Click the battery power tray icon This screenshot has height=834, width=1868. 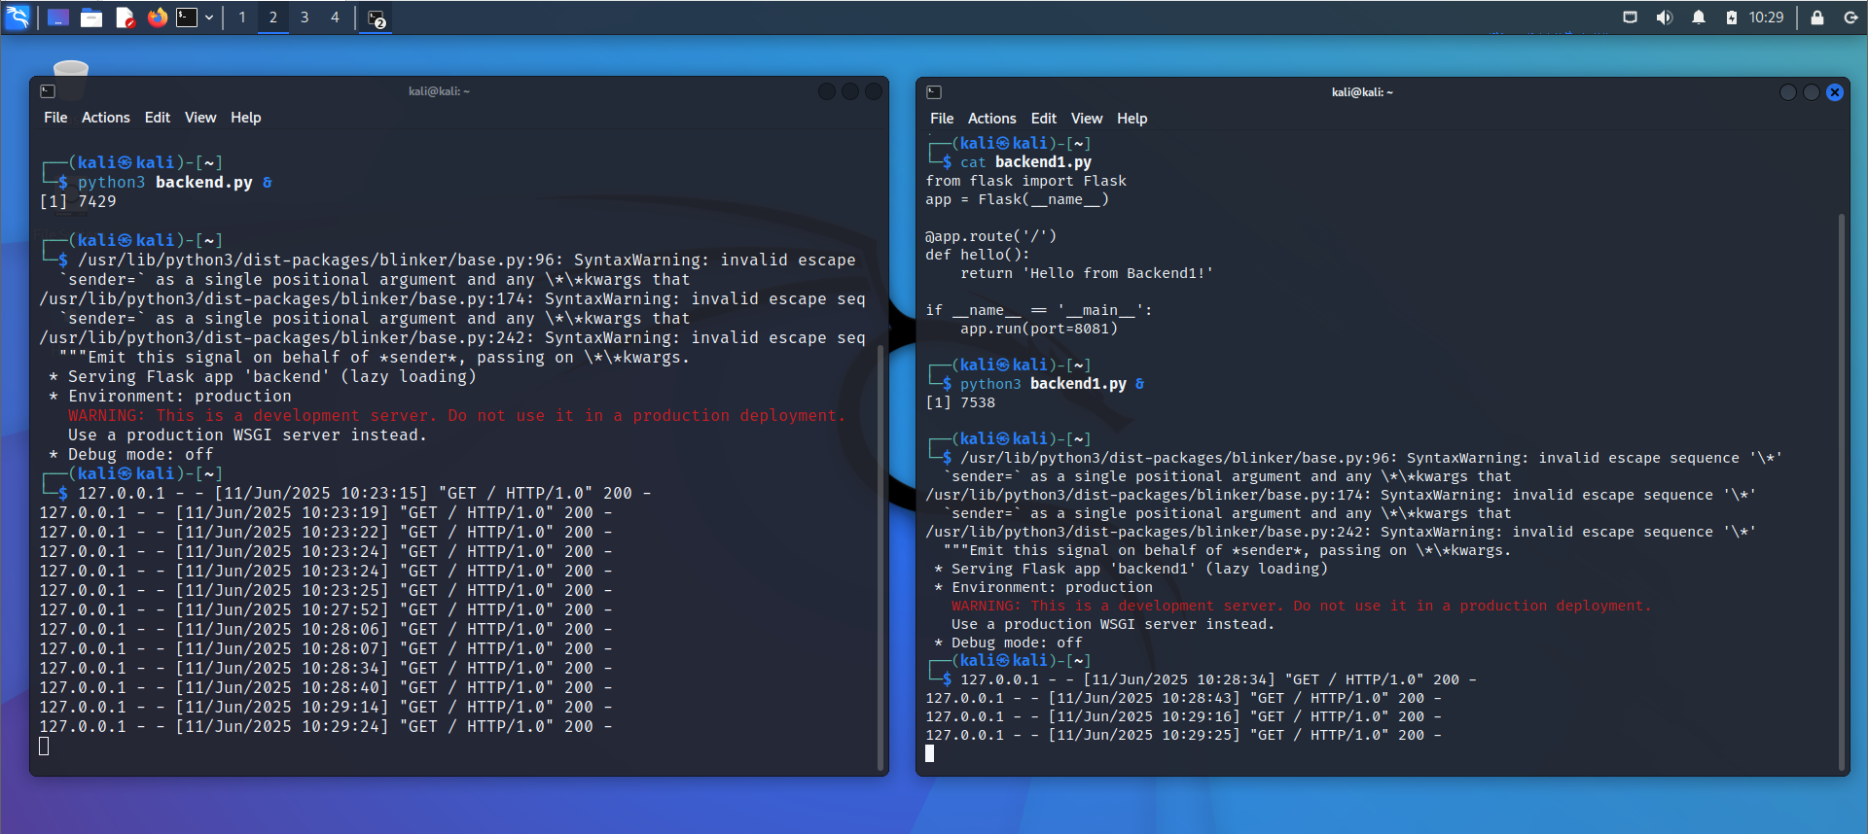pyautogui.click(x=1732, y=17)
